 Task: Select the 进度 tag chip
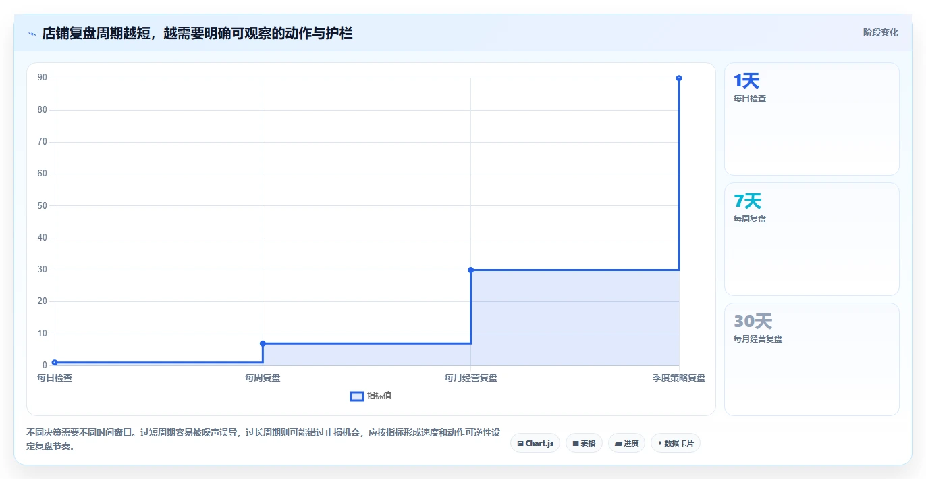[626, 443]
